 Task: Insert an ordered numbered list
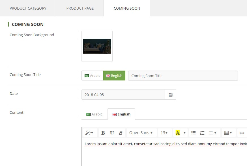tap(202, 133)
